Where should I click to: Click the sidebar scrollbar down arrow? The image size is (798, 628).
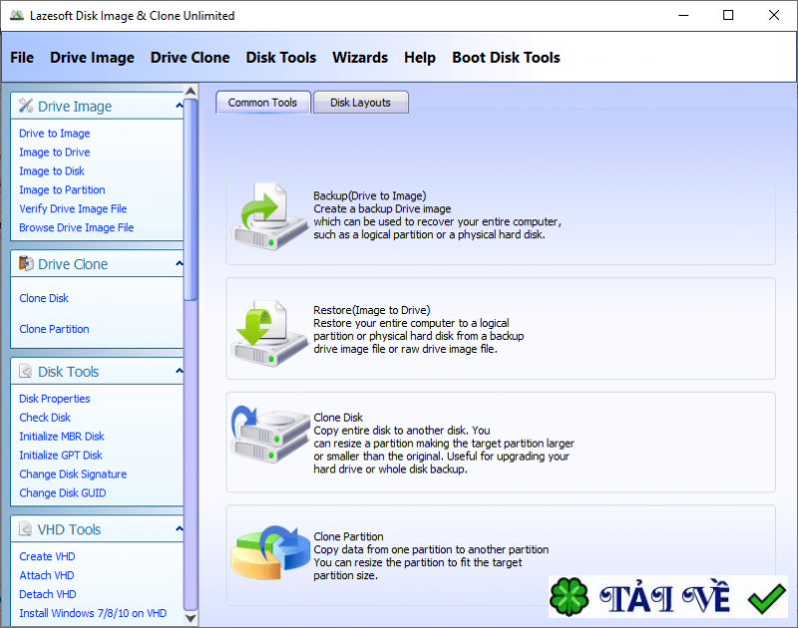[191, 615]
